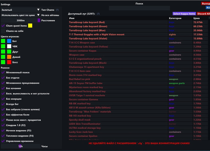Click the Выход exit button

[x=205, y=4]
